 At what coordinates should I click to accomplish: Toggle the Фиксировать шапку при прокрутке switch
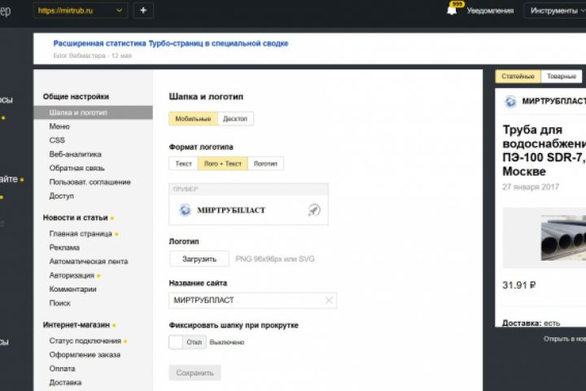click(x=187, y=342)
